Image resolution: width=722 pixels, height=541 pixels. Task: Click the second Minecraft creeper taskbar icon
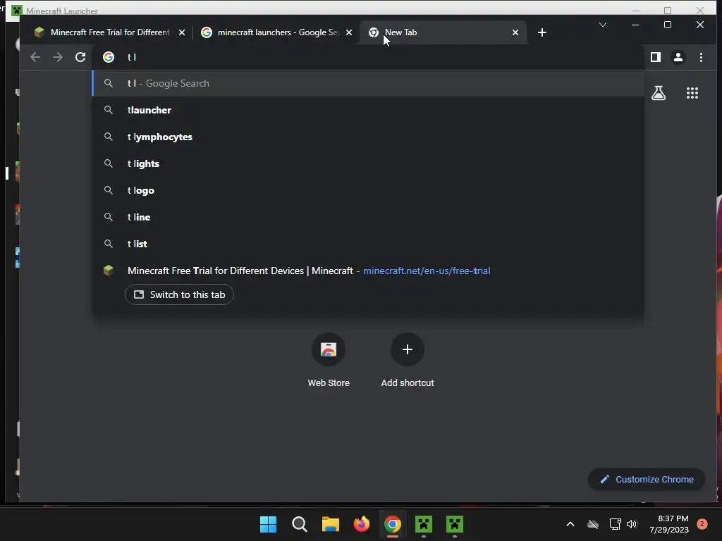[455, 524]
